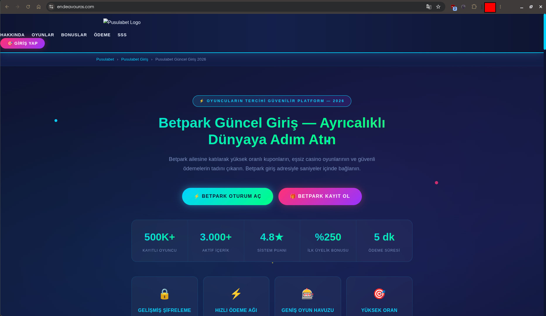Open the OYUNLAR section
The width and height of the screenshot is (546, 316).
pos(43,35)
